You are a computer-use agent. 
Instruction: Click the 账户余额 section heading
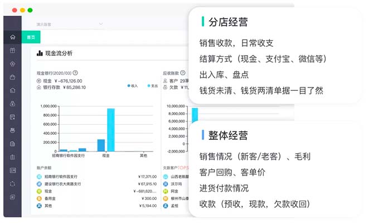pyautogui.click(x=44, y=168)
